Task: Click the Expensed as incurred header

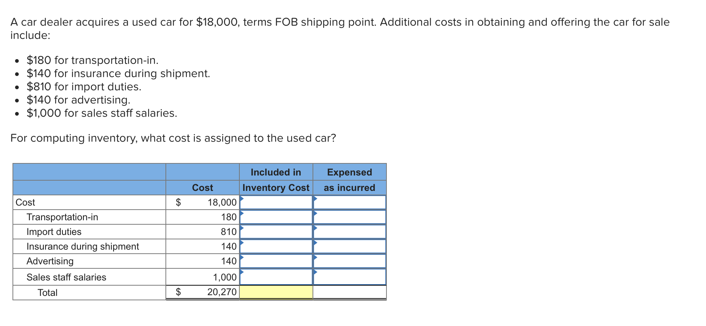Action: point(349,180)
